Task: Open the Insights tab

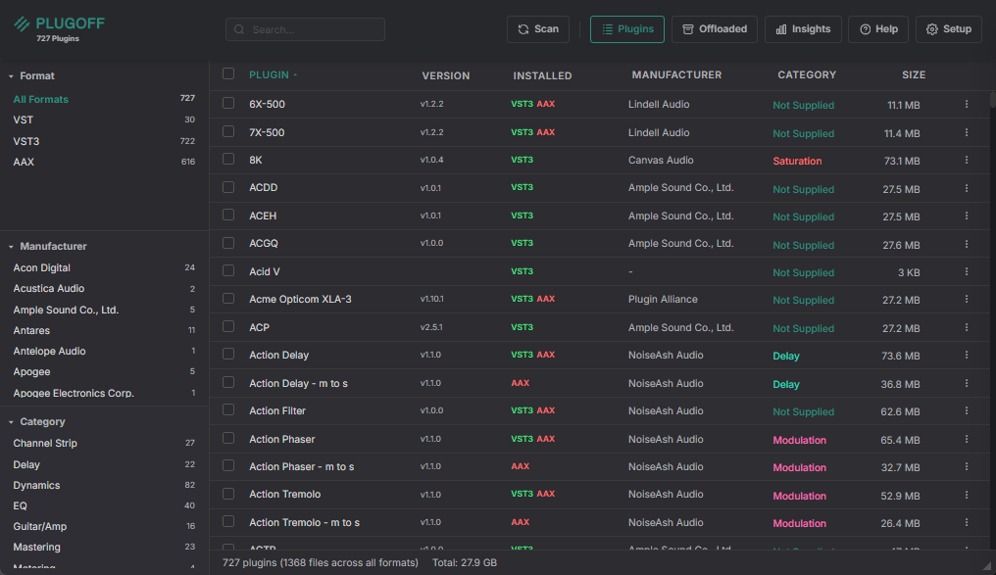Action: click(802, 29)
